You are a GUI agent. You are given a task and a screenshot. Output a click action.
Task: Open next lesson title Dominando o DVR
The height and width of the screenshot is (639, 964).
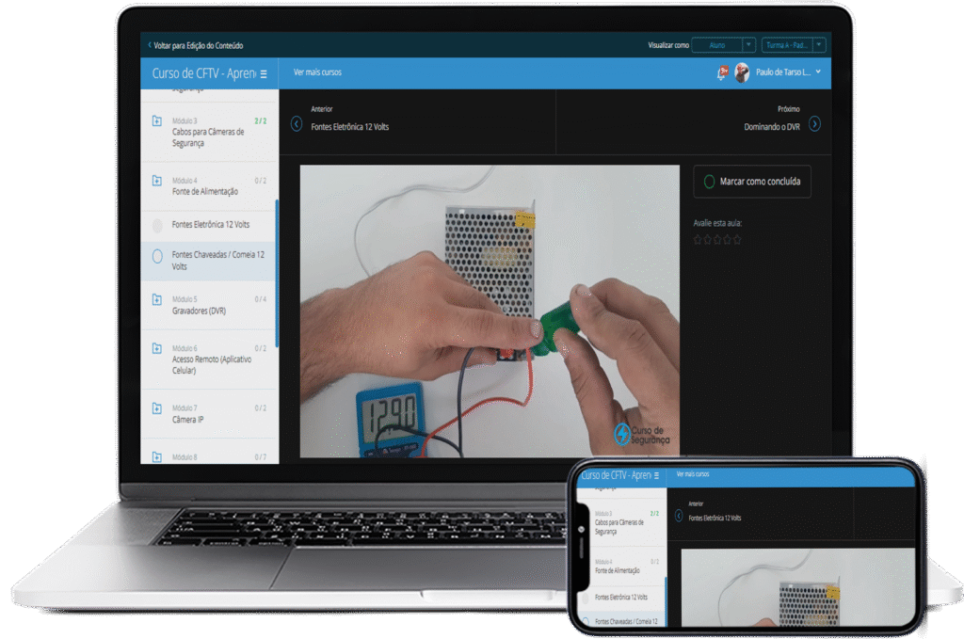[772, 127]
